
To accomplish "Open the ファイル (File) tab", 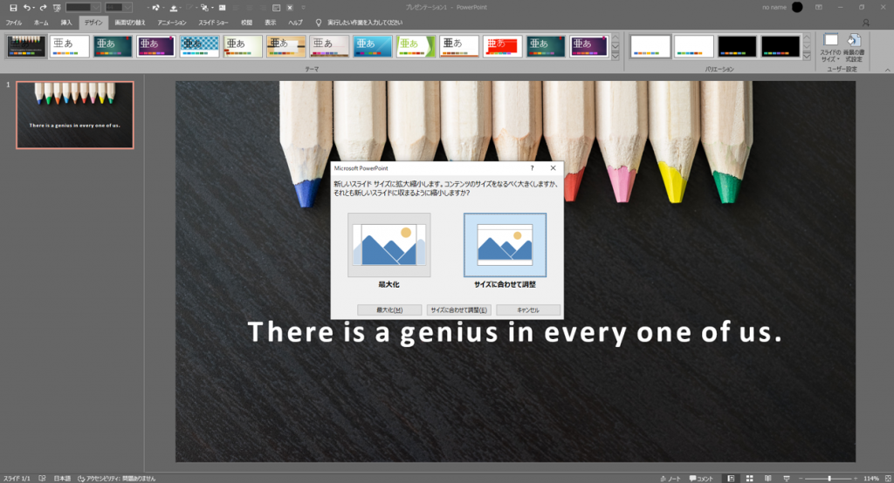I will (14, 21).
